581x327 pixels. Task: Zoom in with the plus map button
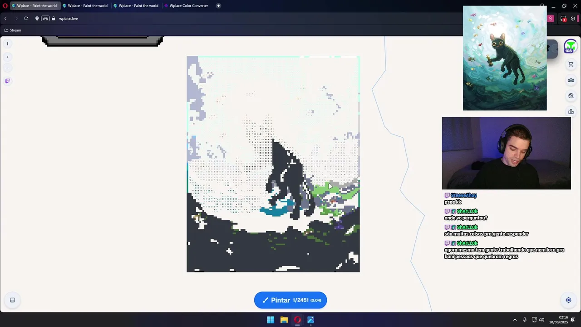pyautogui.click(x=7, y=57)
